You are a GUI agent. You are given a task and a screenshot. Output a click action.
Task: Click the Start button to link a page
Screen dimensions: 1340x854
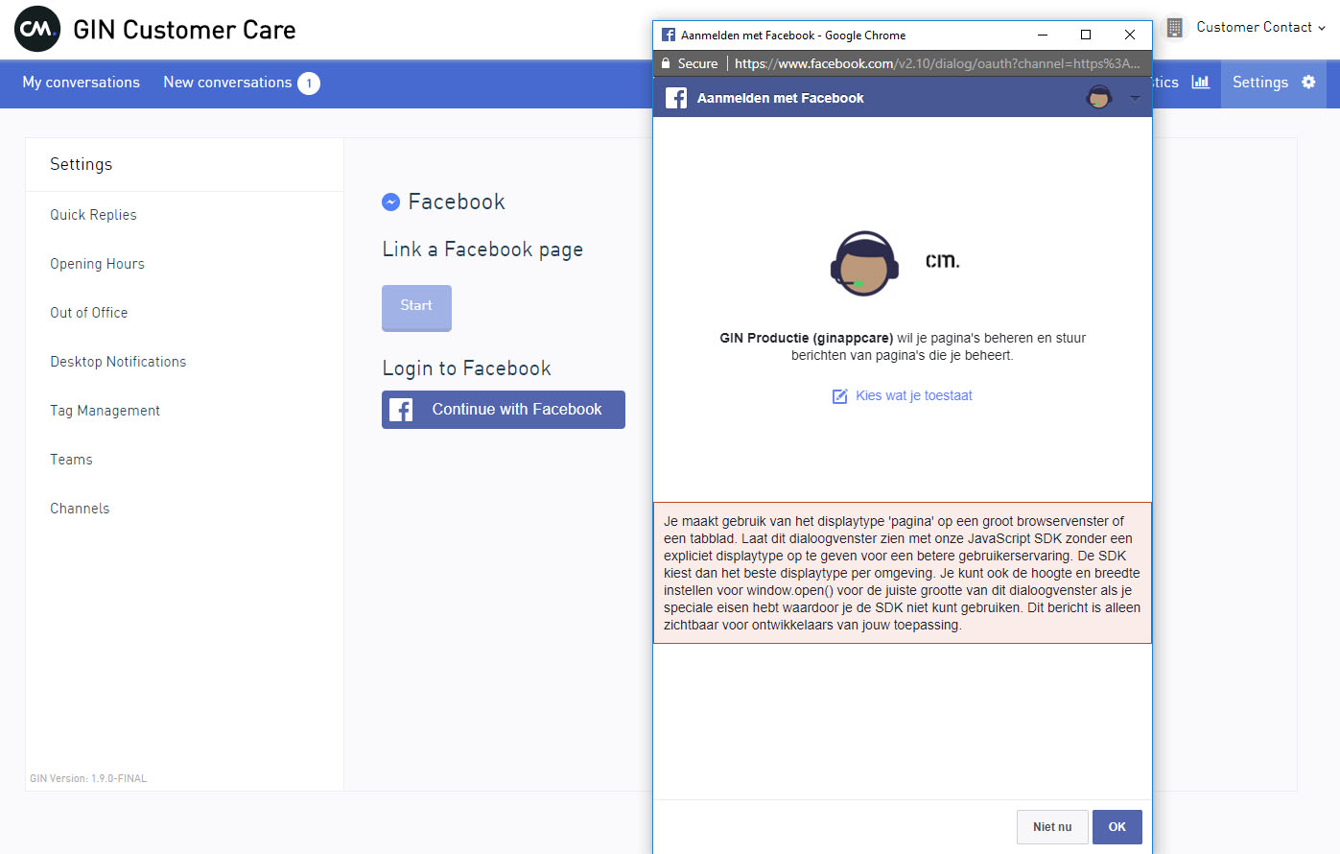click(x=416, y=307)
